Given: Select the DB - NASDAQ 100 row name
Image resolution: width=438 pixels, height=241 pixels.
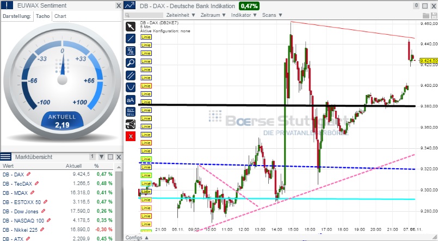Looking at the screenshot, I should [23, 221].
